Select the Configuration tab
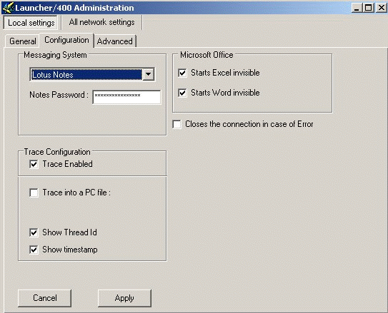This screenshot has height=313, width=388. point(66,40)
